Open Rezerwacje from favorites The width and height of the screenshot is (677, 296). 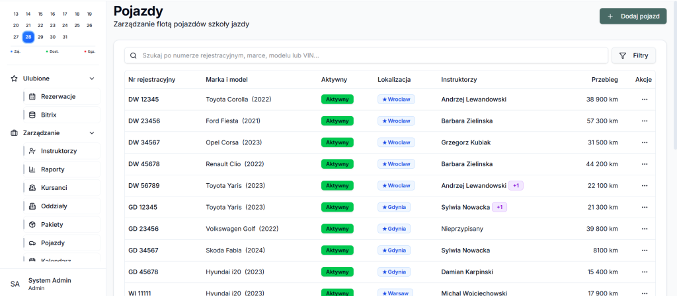tap(61, 97)
